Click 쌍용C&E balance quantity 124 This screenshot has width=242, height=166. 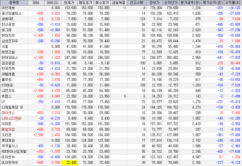tap(143, 19)
